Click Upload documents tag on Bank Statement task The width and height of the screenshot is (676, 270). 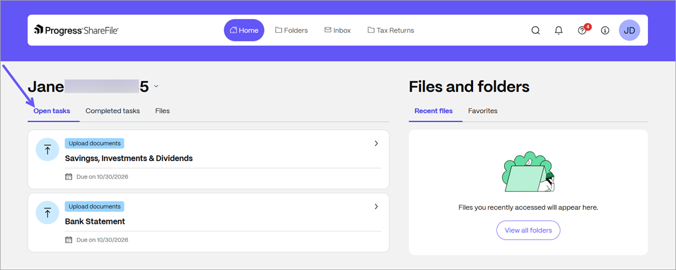94,206
